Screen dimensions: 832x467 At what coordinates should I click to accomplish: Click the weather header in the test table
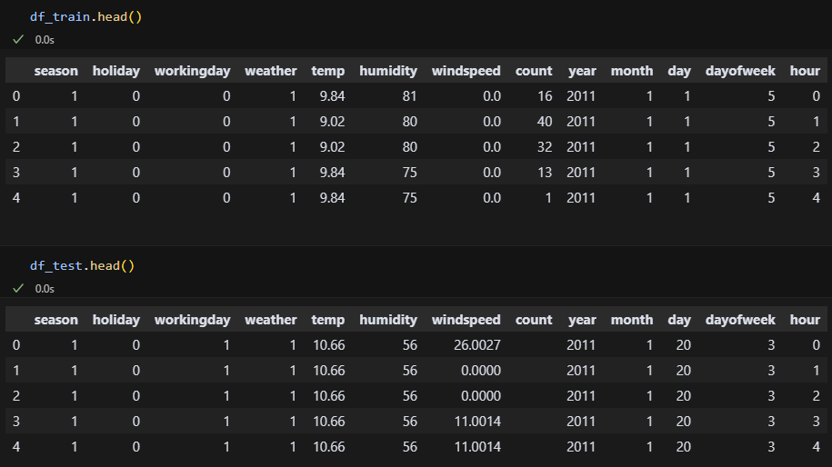pos(271,320)
